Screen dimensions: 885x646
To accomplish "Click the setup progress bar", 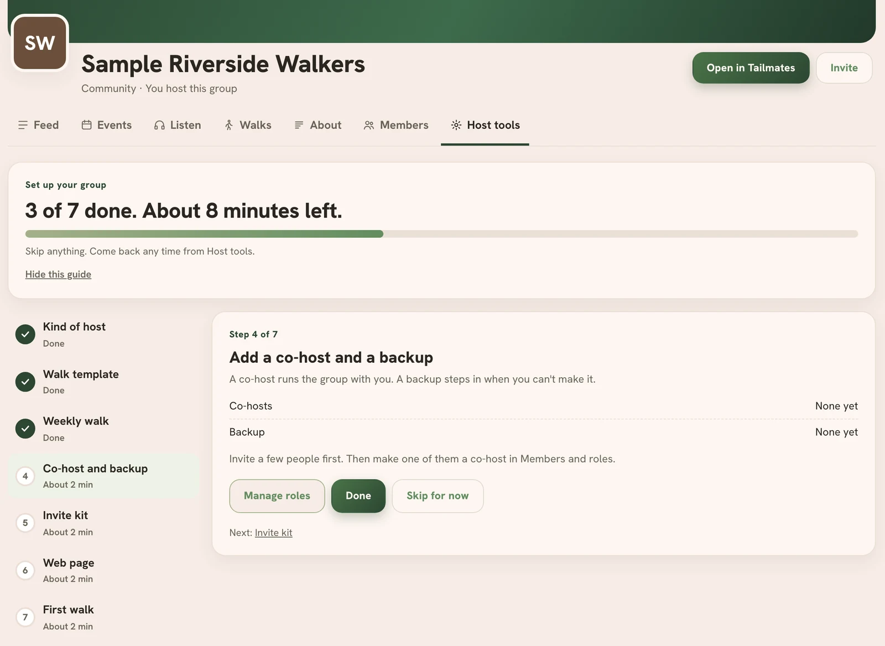I will coord(441,234).
